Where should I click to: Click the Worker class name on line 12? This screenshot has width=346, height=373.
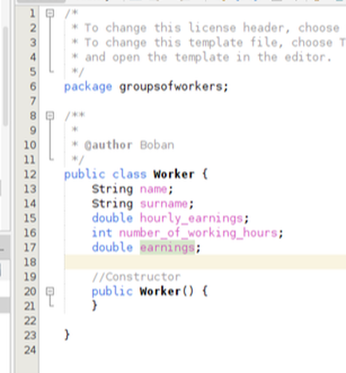tap(174, 175)
